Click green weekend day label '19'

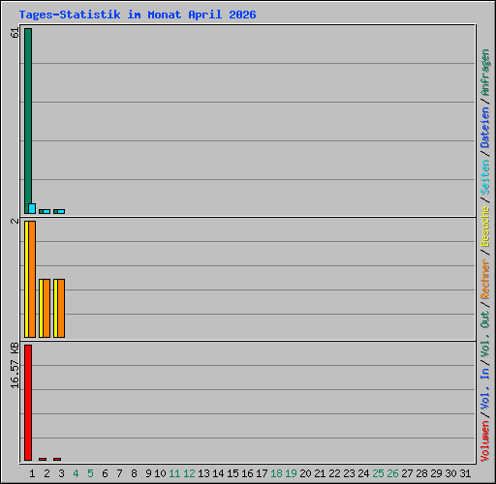pos(291,473)
